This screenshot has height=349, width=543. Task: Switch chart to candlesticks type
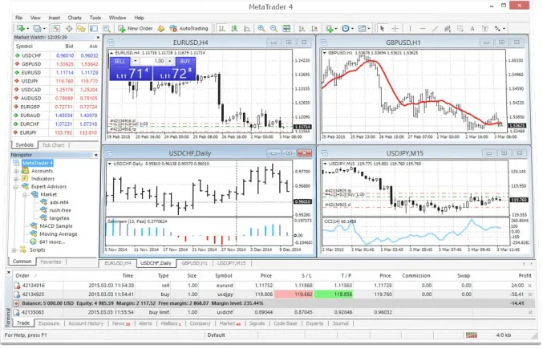[234, 28]
